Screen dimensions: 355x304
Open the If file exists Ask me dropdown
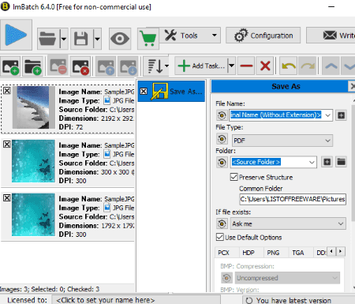pos(341,223)
